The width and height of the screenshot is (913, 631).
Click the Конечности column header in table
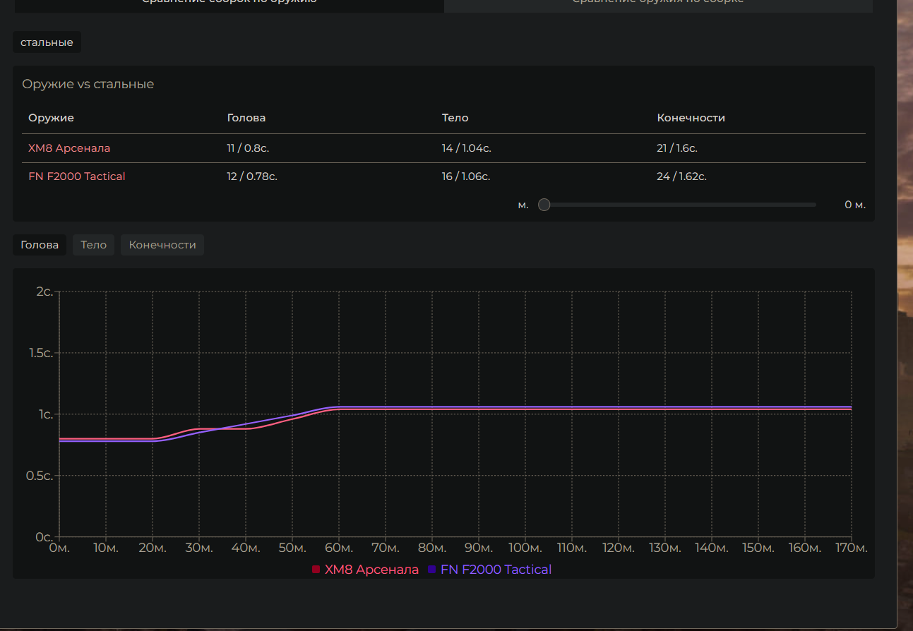691,118
